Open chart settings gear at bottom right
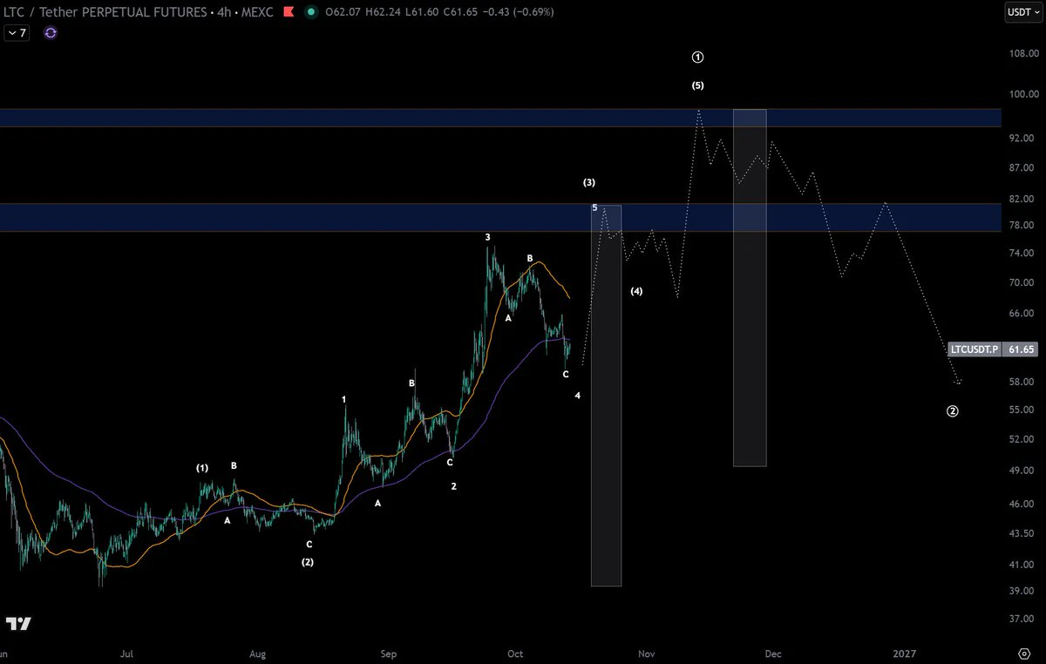The height and width of the screenshot is (664, 1046). 1026,653
